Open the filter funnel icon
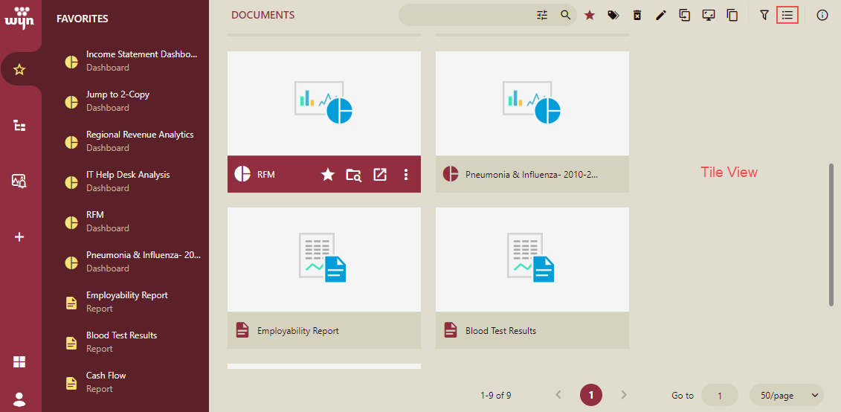The width and height of the screenshot is (841, 412). click(x=764, y=15)
